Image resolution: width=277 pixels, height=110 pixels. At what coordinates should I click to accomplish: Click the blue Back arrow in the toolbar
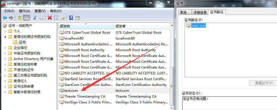point(5,18)
